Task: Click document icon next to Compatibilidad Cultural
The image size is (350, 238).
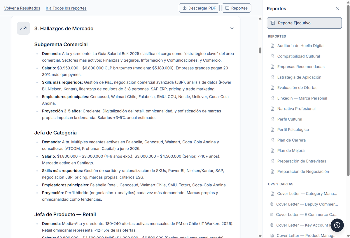Action: tap(272, 56)
